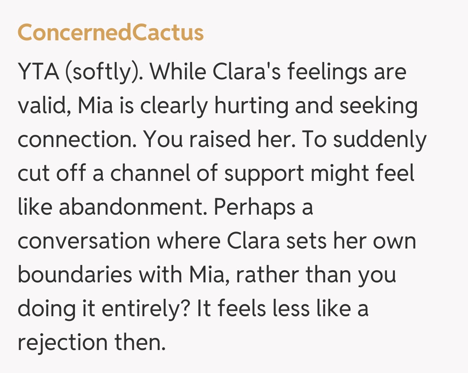This screenshot has width=468, height=373.
Task: Click the phrase 'rather than you'
Action: point(316,275)
